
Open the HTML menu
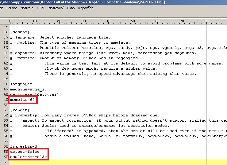pos(41,8)
